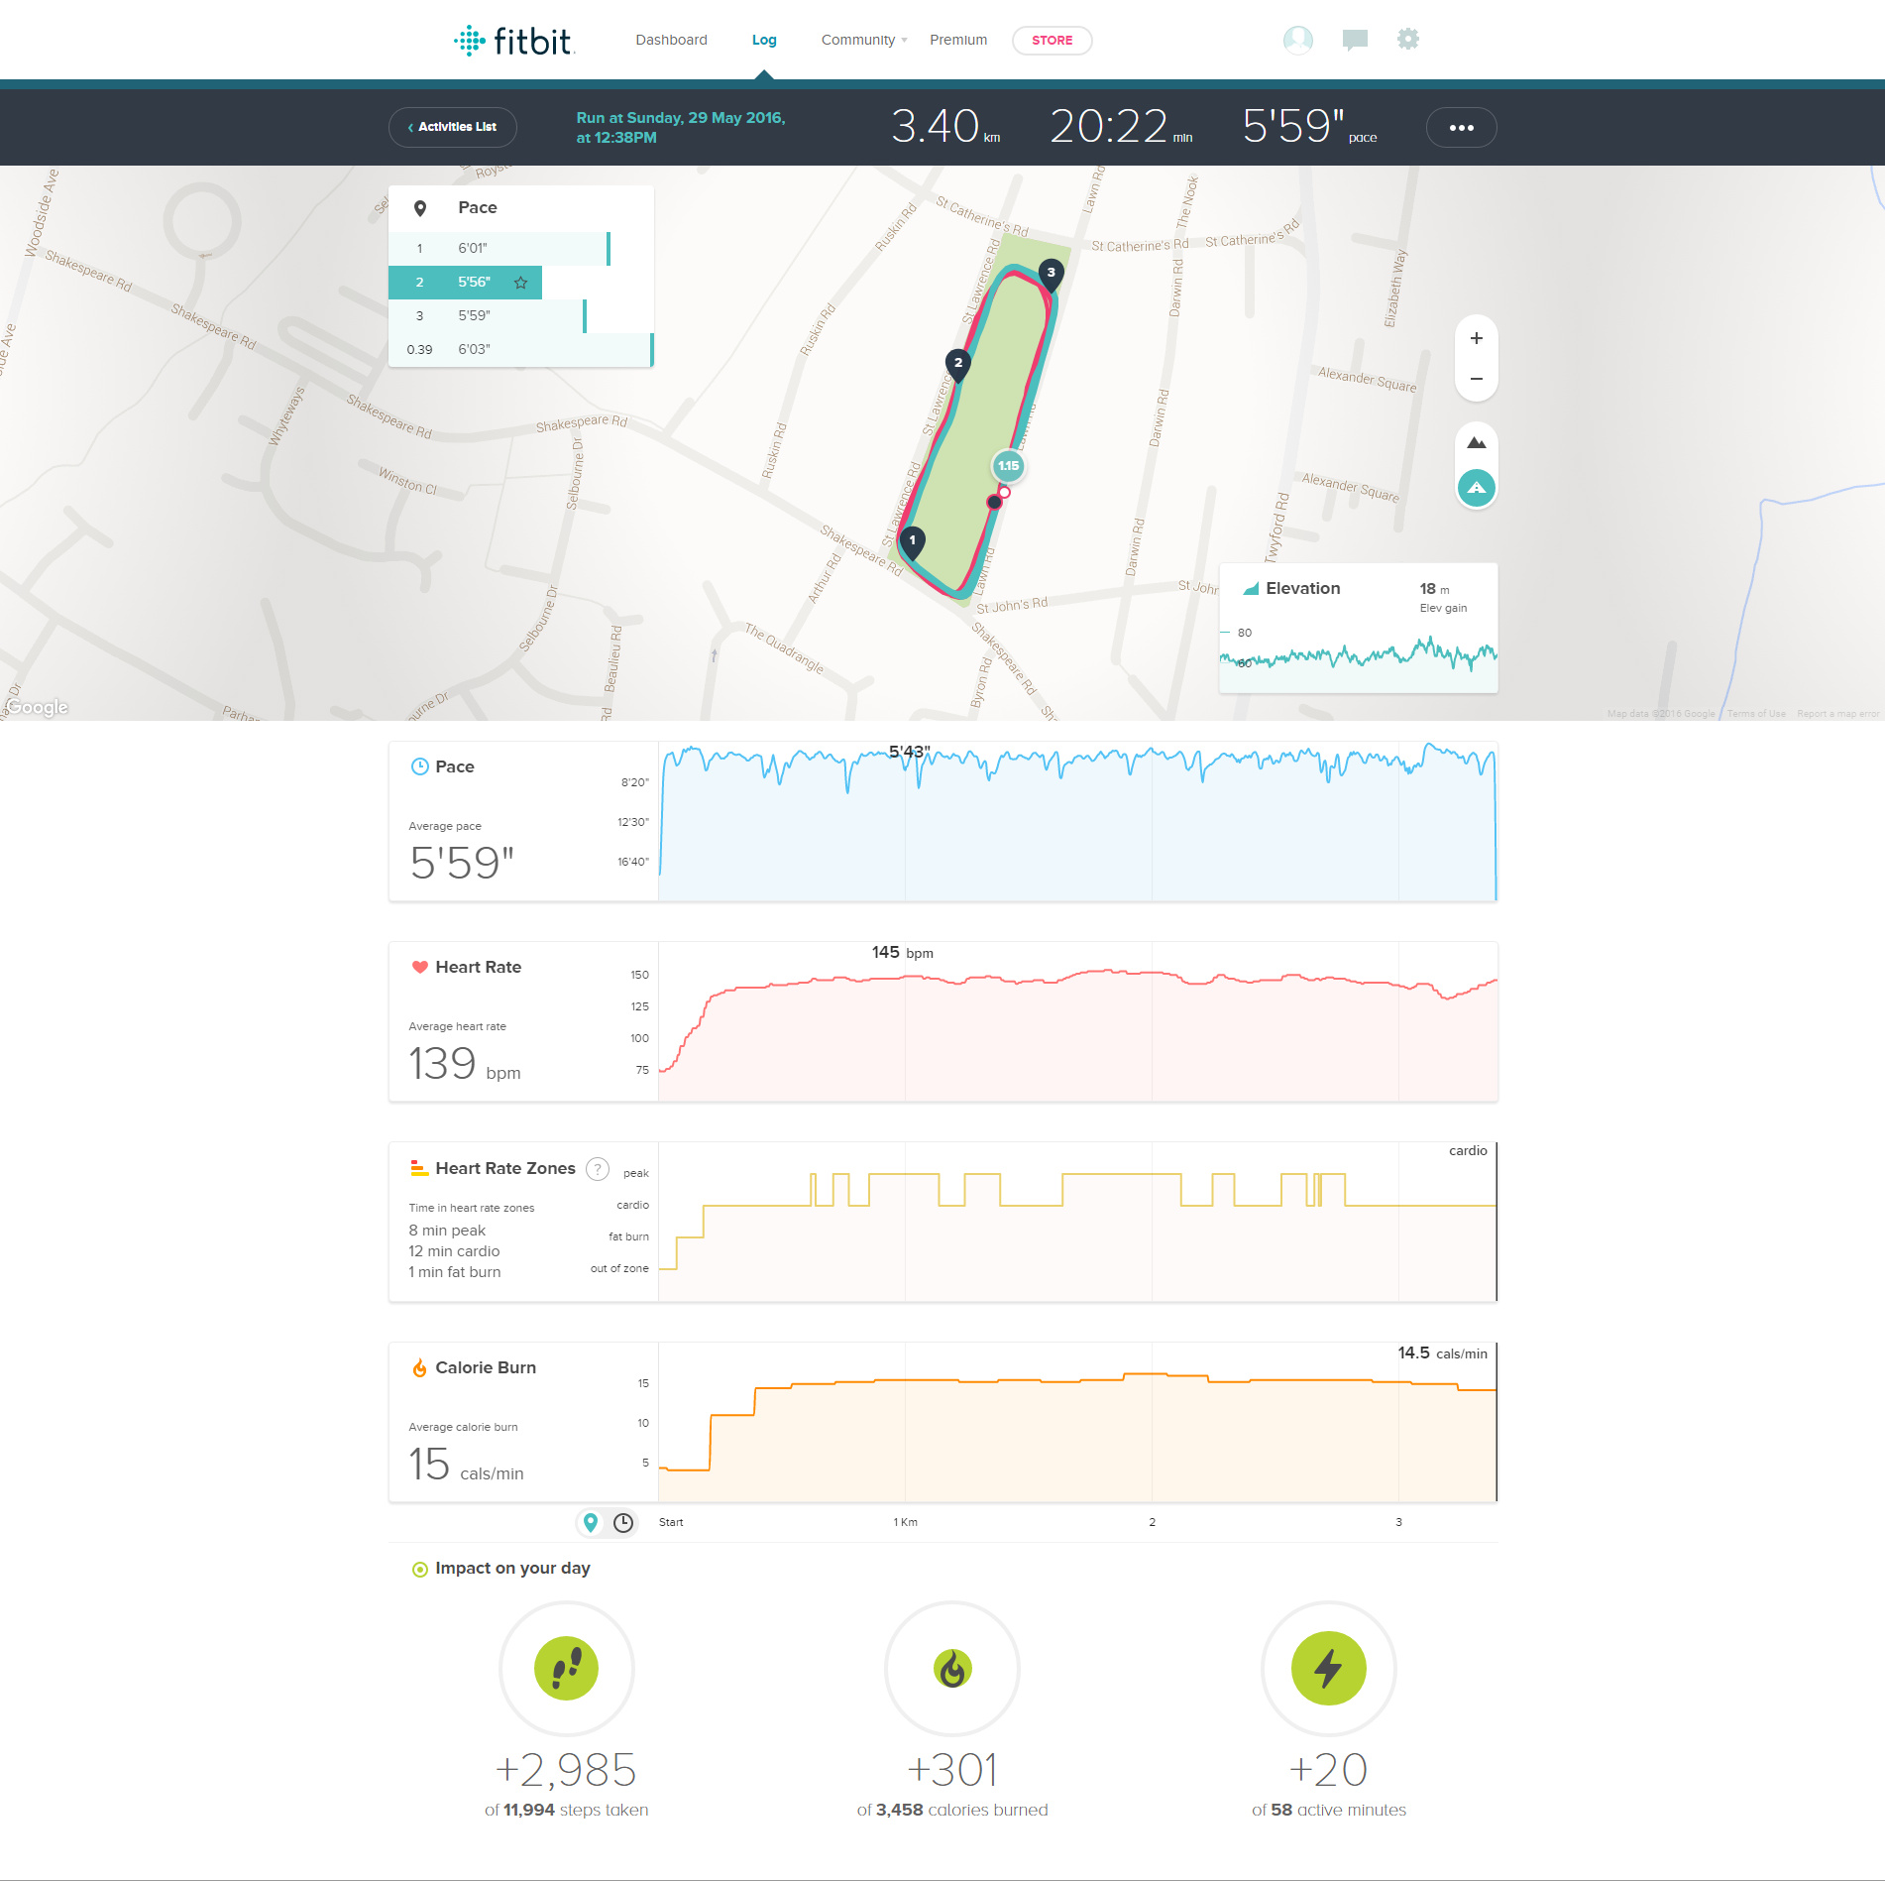The image size is (1885, 1881).
Task: Select the 0.39 split row 6'03"
Action: point(521,349)
